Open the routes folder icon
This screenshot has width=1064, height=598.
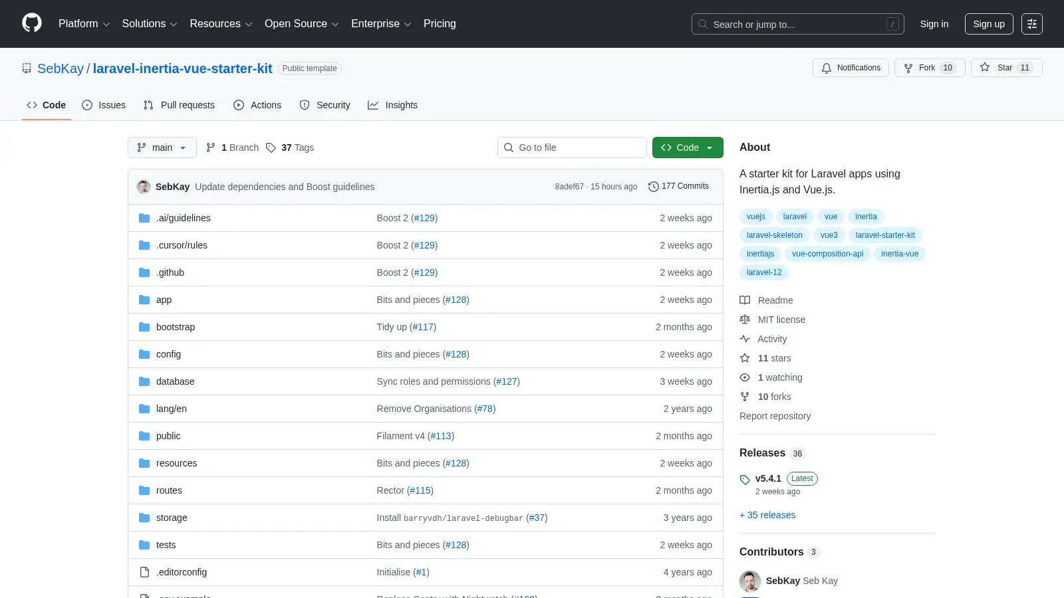(x=144, y=490)
